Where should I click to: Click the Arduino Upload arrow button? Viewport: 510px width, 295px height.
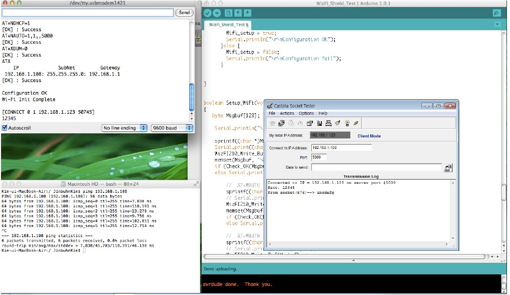point(217,13)
